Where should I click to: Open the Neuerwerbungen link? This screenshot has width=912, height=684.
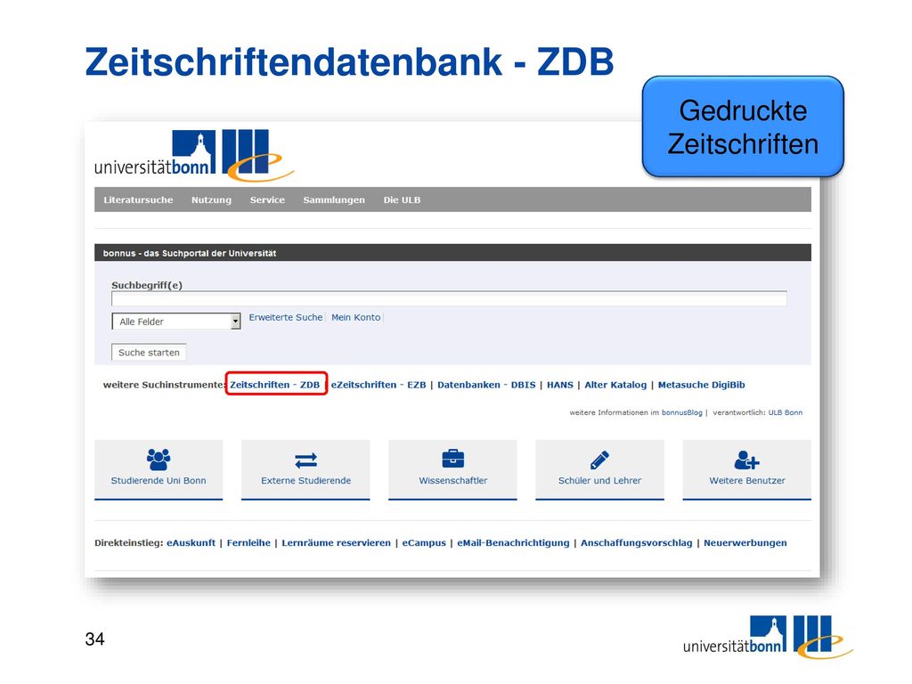tap(745, 542)
